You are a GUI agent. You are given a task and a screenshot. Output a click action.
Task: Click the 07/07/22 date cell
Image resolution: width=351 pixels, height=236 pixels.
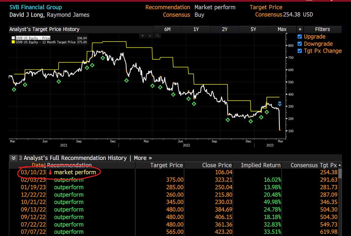tap(33, 231)
